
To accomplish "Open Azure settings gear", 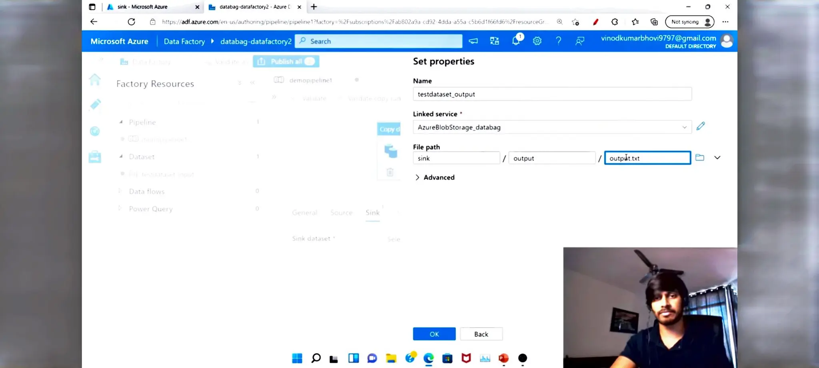I will pos(537,41).
